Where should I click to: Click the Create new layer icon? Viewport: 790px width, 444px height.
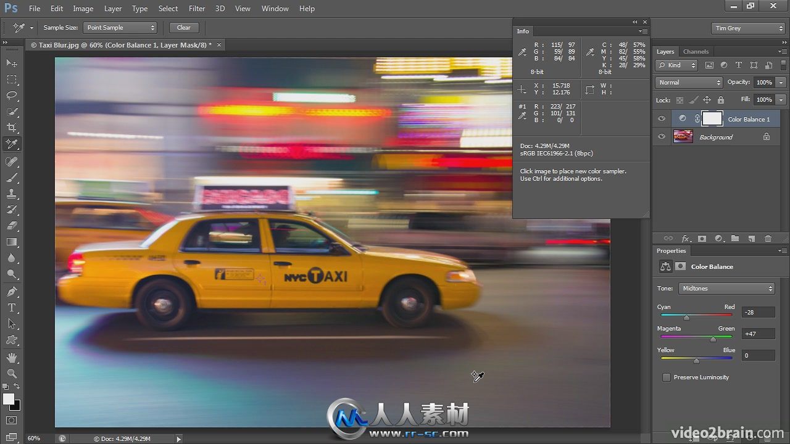click(751, 239)
